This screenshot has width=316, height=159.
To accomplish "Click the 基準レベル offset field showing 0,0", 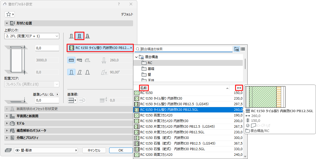I will tap(47, 100).
